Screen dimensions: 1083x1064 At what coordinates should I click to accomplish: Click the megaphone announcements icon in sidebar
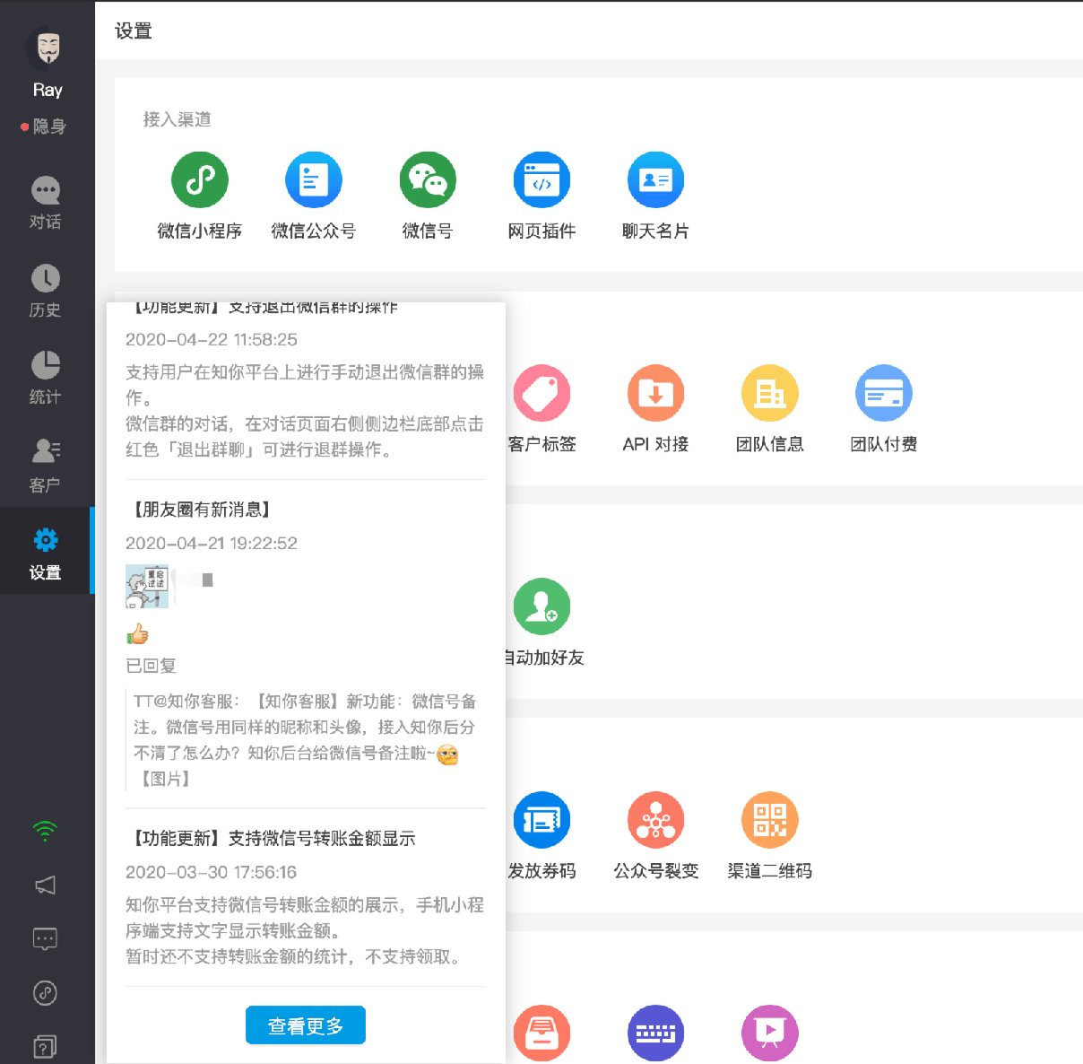click(x=45, y=885)
